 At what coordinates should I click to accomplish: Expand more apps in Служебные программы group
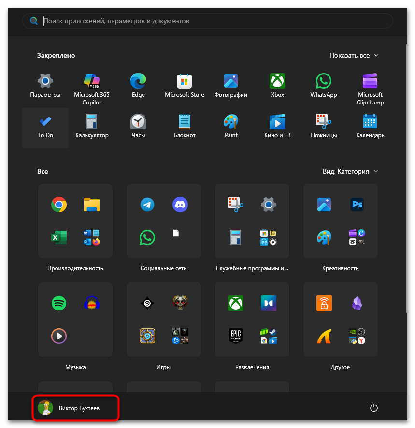coord(268,237)
